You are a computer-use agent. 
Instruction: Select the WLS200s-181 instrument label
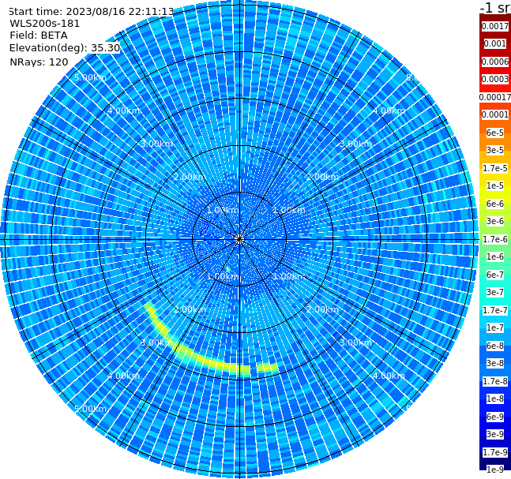[45, 24]
